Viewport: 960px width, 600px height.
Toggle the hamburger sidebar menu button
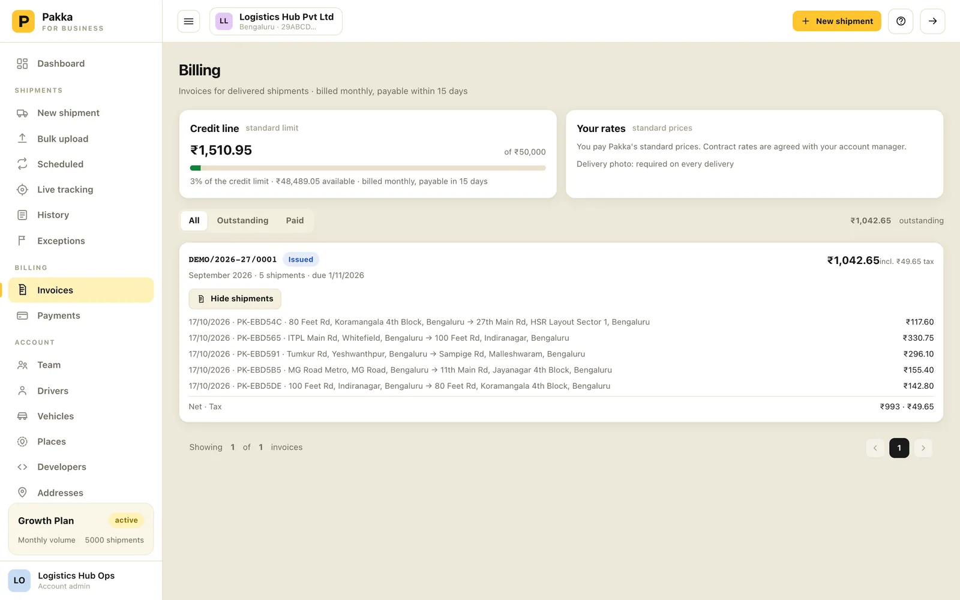(x=188, y=21)
